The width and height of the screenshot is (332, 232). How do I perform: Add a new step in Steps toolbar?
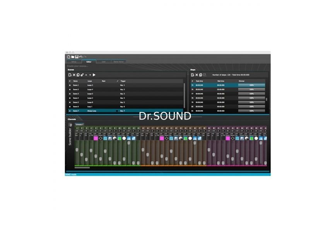point(192,75)
